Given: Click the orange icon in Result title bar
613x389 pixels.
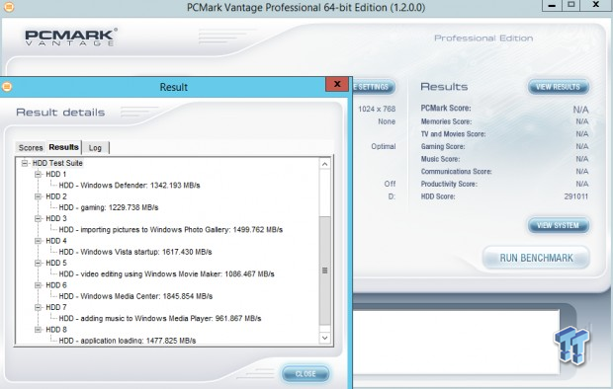Looking at the screenshot, I should click(x=7, y=87).
